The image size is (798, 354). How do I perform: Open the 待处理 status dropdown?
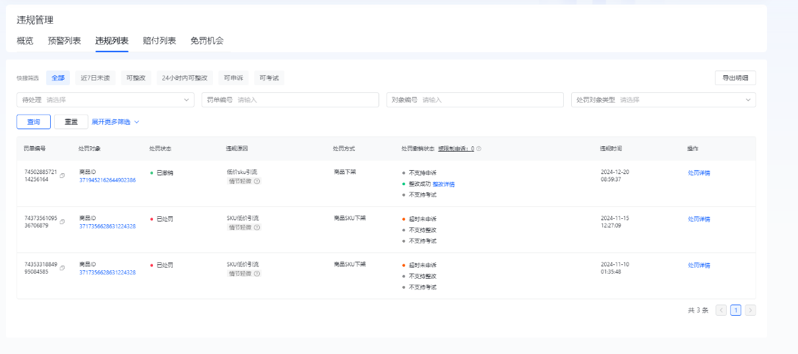[106, 100]
